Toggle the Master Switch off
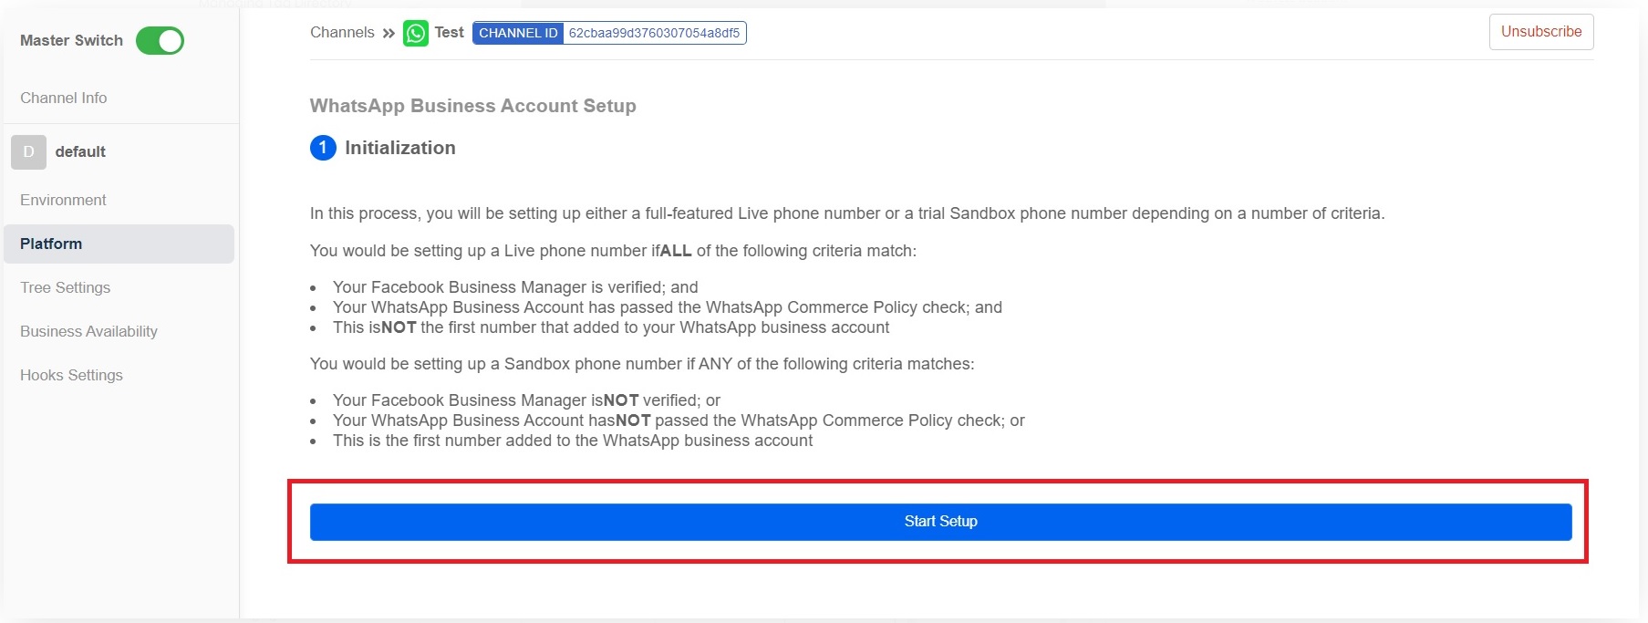This screenshot has height=623, width=1648. click(160, 41)
